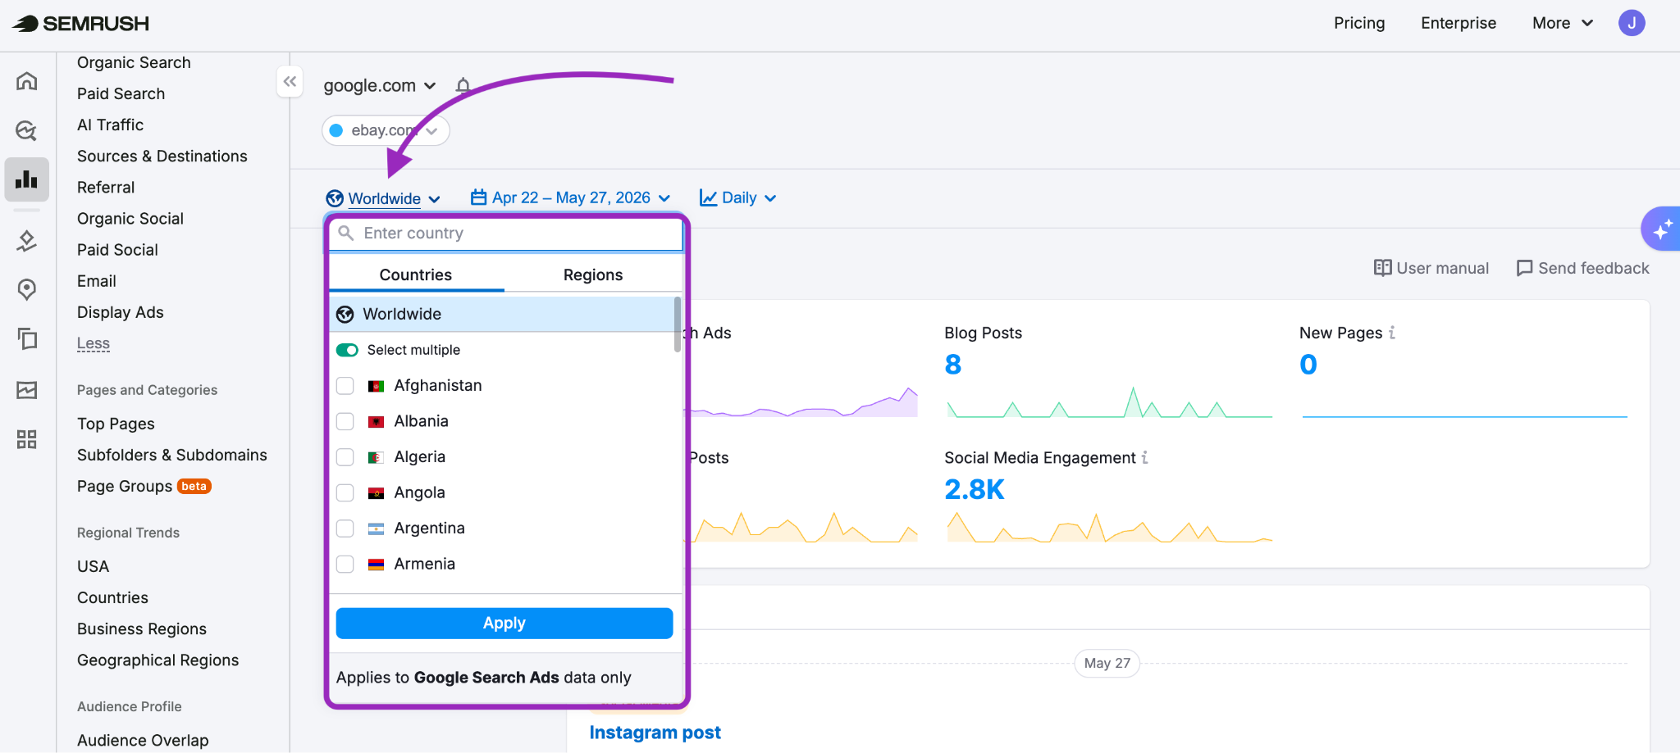
Task: Open Subfolders & Subdomains in sidebar
Action: click(172, 455)
